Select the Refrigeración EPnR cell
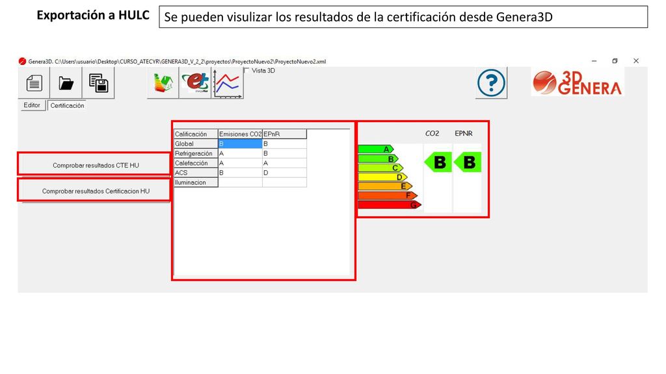 pyautogui.click(x=284, y=153)
